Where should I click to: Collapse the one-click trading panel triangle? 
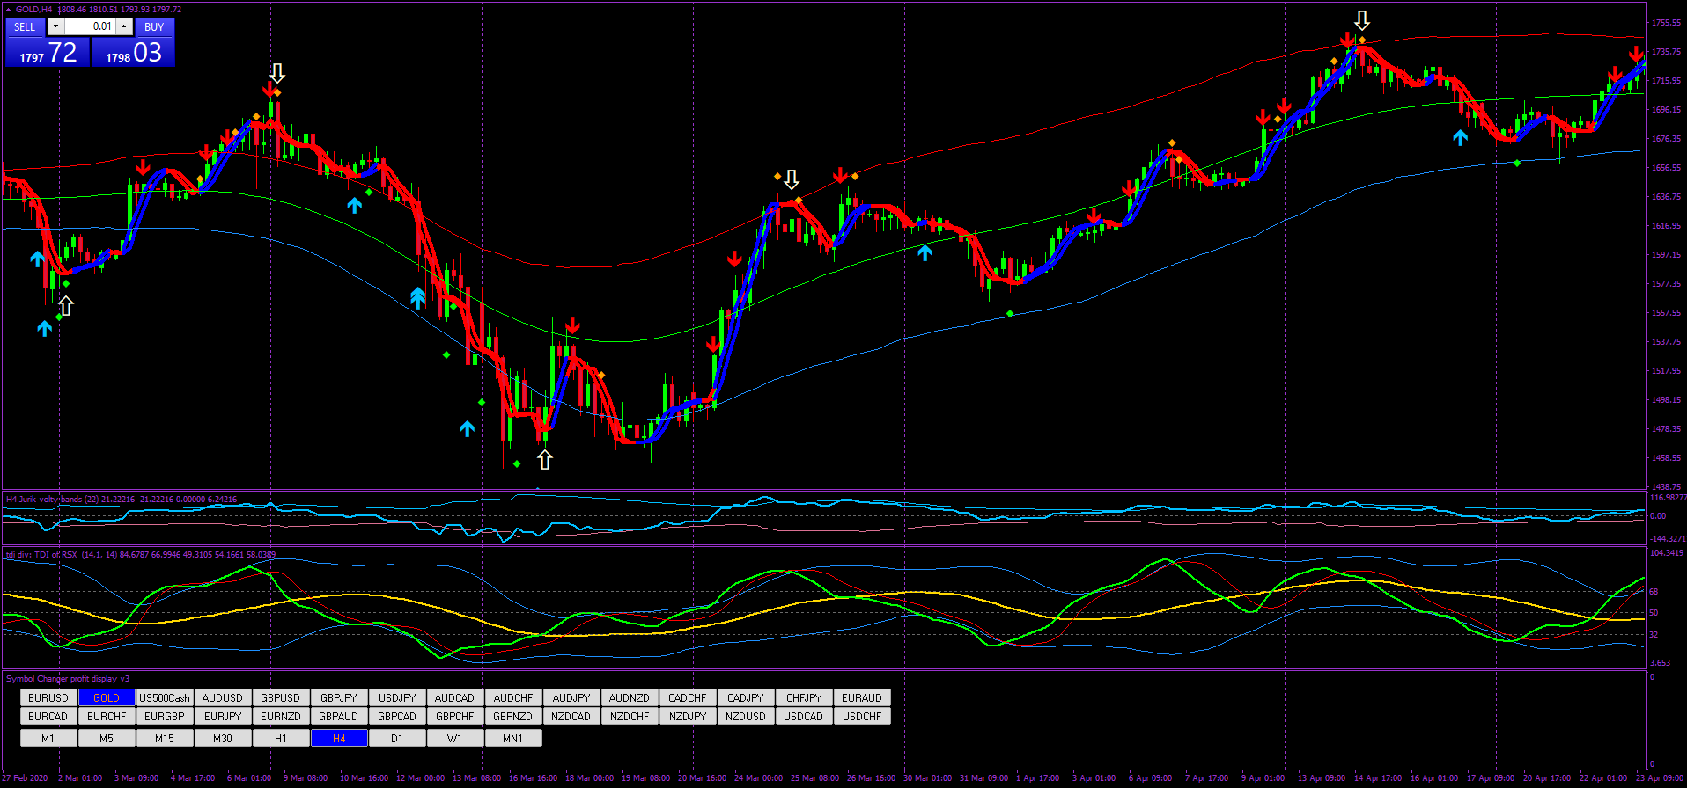(8, 10)
